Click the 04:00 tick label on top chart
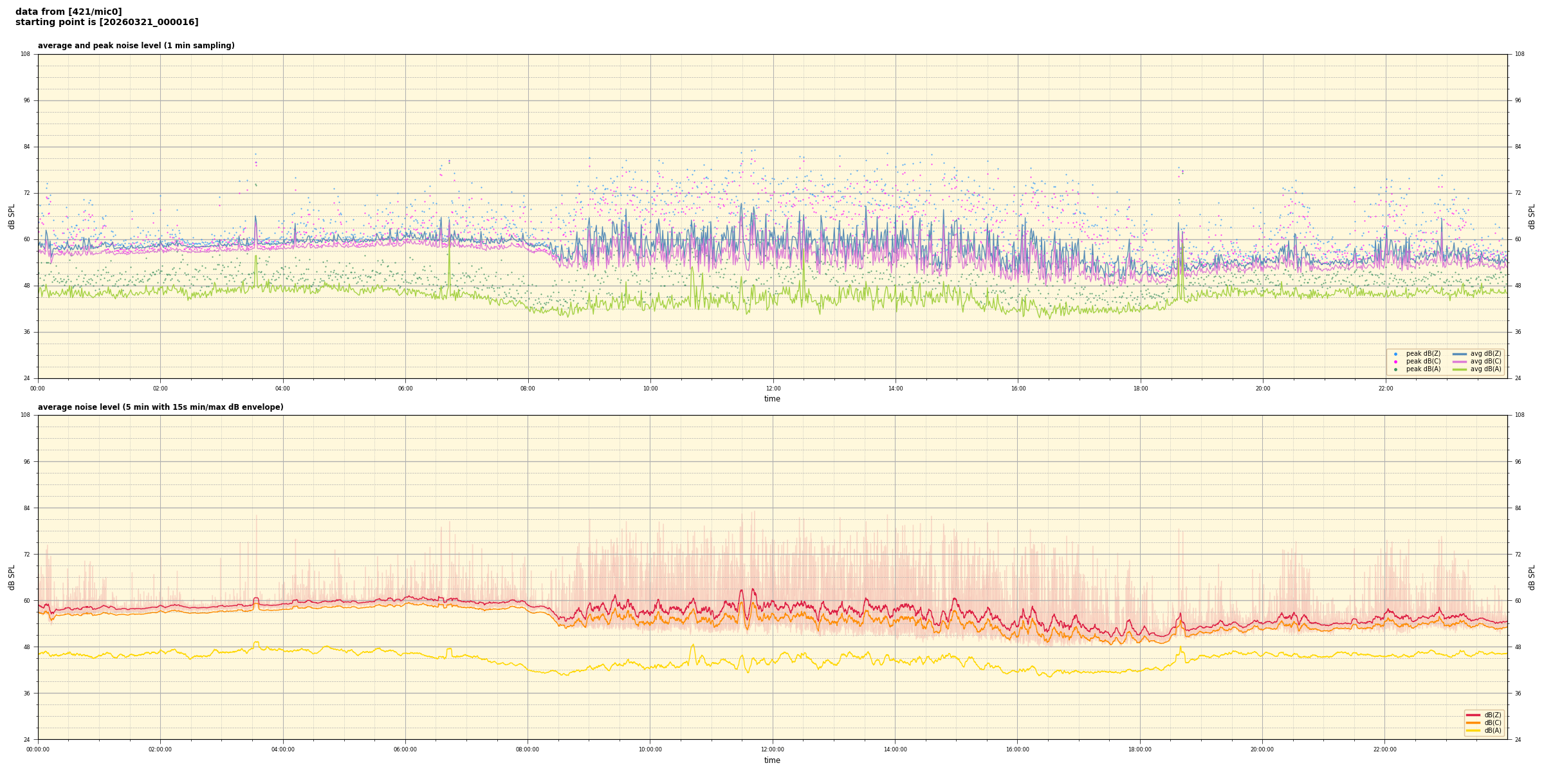Screen dimensions: 1544x772 282,389
